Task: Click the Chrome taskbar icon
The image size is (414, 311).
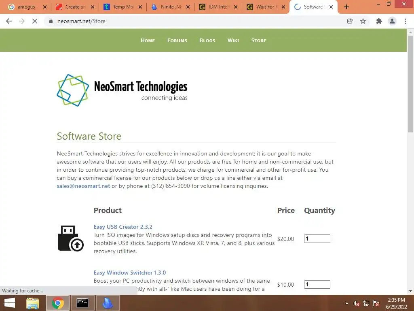Action: (58, 303)
